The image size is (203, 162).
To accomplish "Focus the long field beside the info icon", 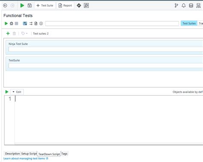I will click(x=112, y=24).
